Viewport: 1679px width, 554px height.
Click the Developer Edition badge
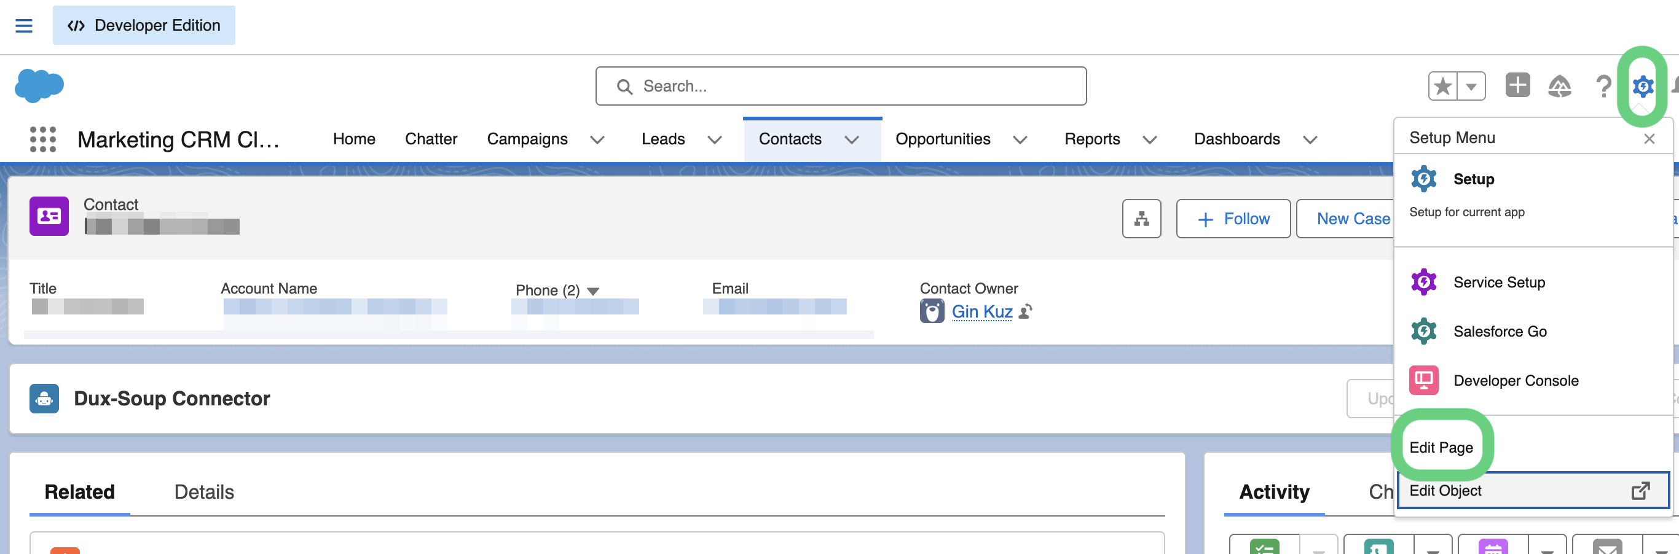click(144, 25)
